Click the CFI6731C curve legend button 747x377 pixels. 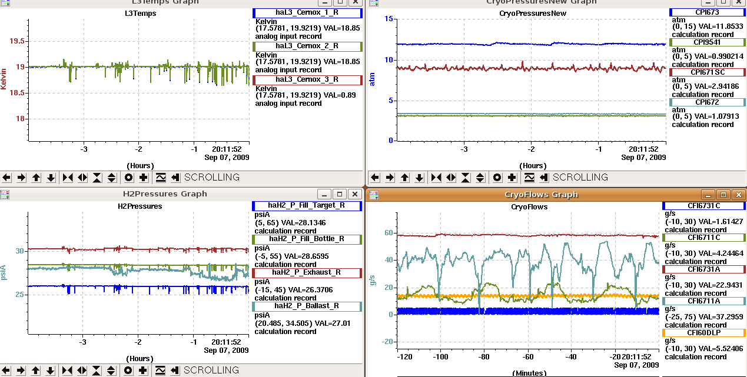pos(704,206)
